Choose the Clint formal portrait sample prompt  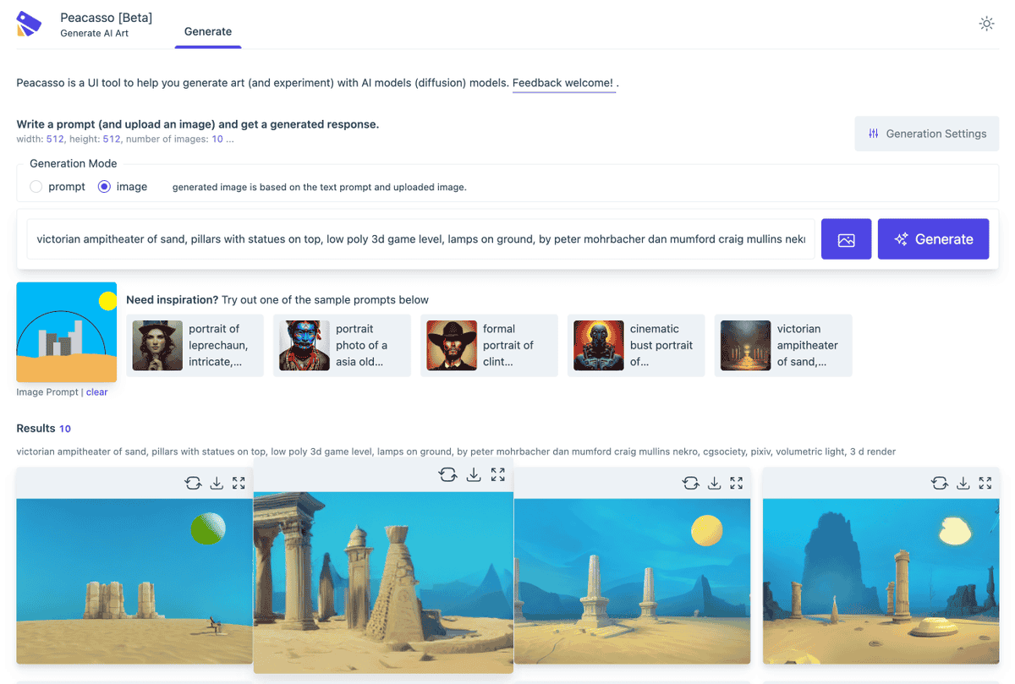(489, 345)
